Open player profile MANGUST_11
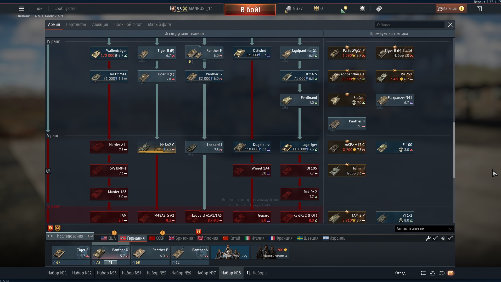501x282 pixels. [200, 9]
